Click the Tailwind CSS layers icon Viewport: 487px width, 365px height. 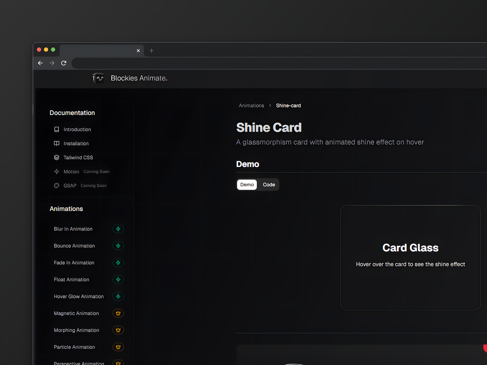point(57,158)
